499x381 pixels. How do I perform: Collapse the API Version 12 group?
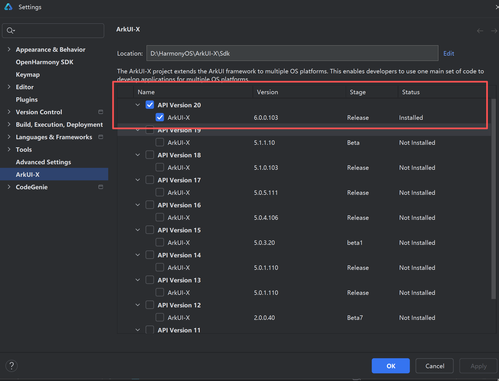(x=138, y=305)
